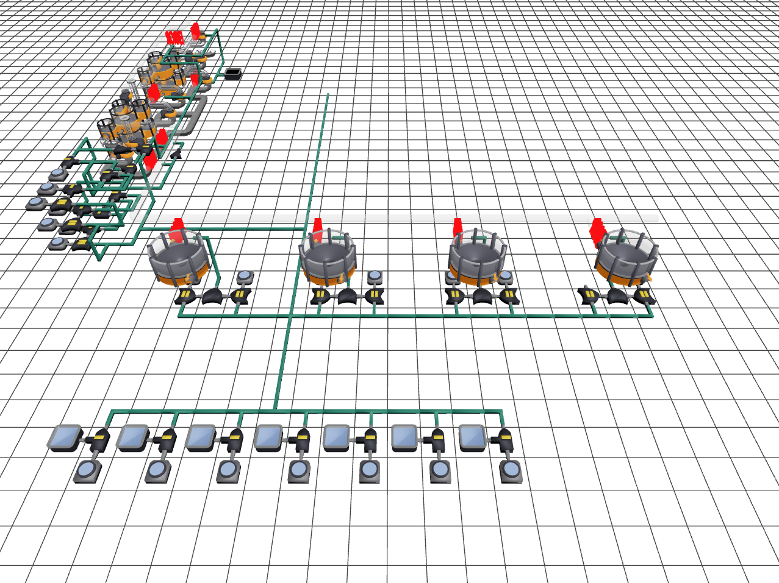Pick the black valve beside the fifth blue panel

pyautogui.click(x=369, y=440)
